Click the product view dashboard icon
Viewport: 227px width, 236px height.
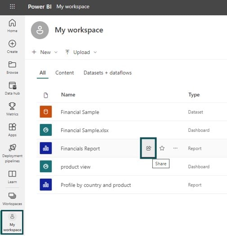coord(46,166)
